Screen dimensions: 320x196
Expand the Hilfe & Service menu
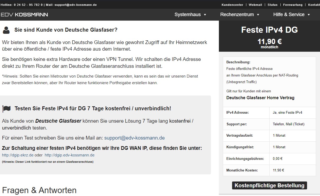(x=291, y=15)
